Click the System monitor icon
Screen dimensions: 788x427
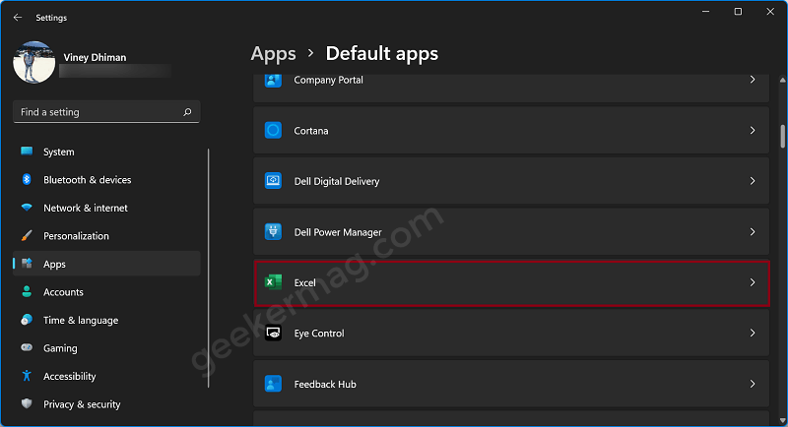pos(27,152)
